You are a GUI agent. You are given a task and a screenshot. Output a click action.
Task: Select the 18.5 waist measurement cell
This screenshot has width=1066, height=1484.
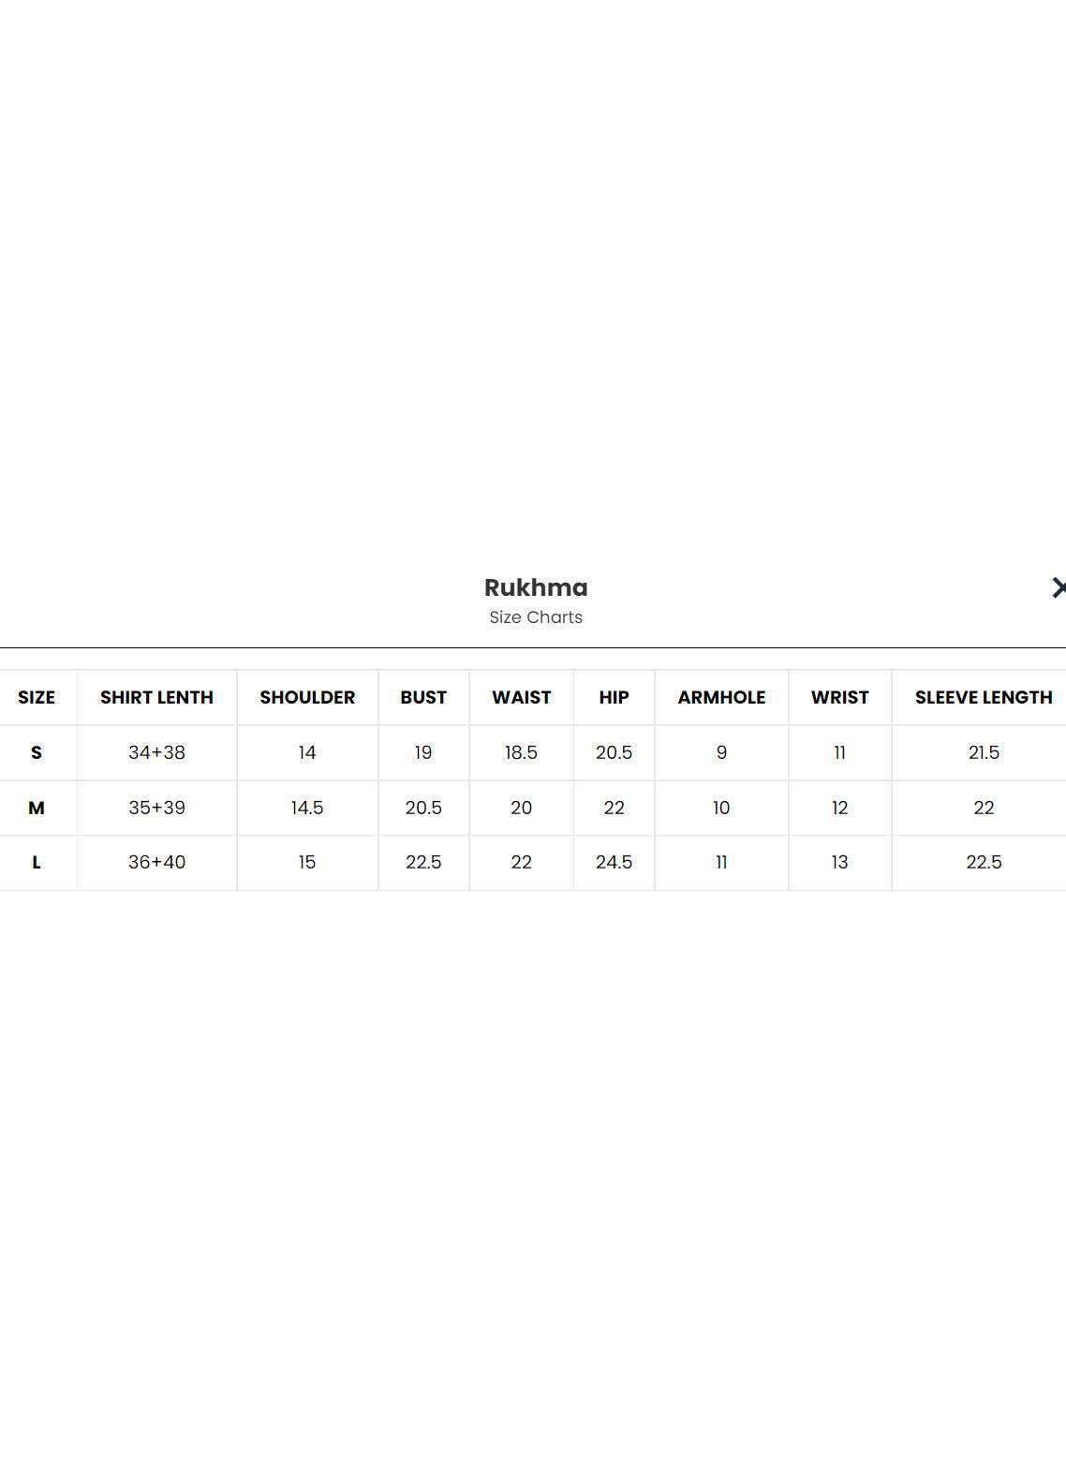point(521,752)
